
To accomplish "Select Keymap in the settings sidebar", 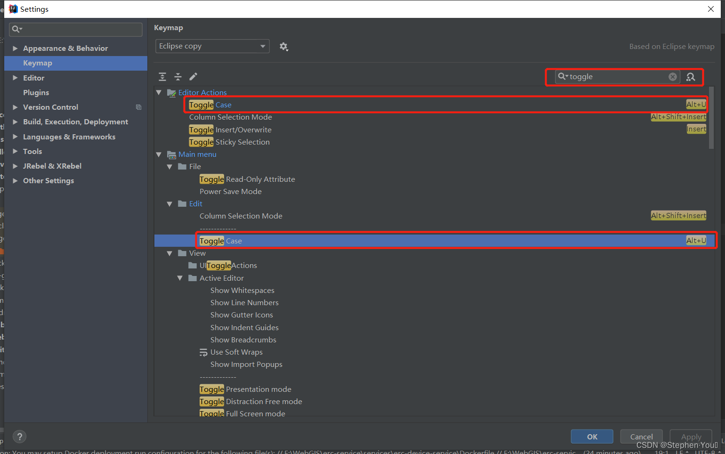I will click(76, 63).
